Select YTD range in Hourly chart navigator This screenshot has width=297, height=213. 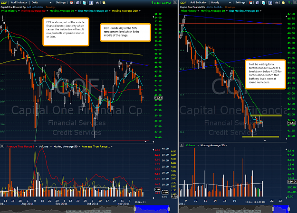[227, 211]
